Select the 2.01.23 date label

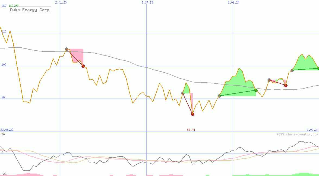click(61, 2)
